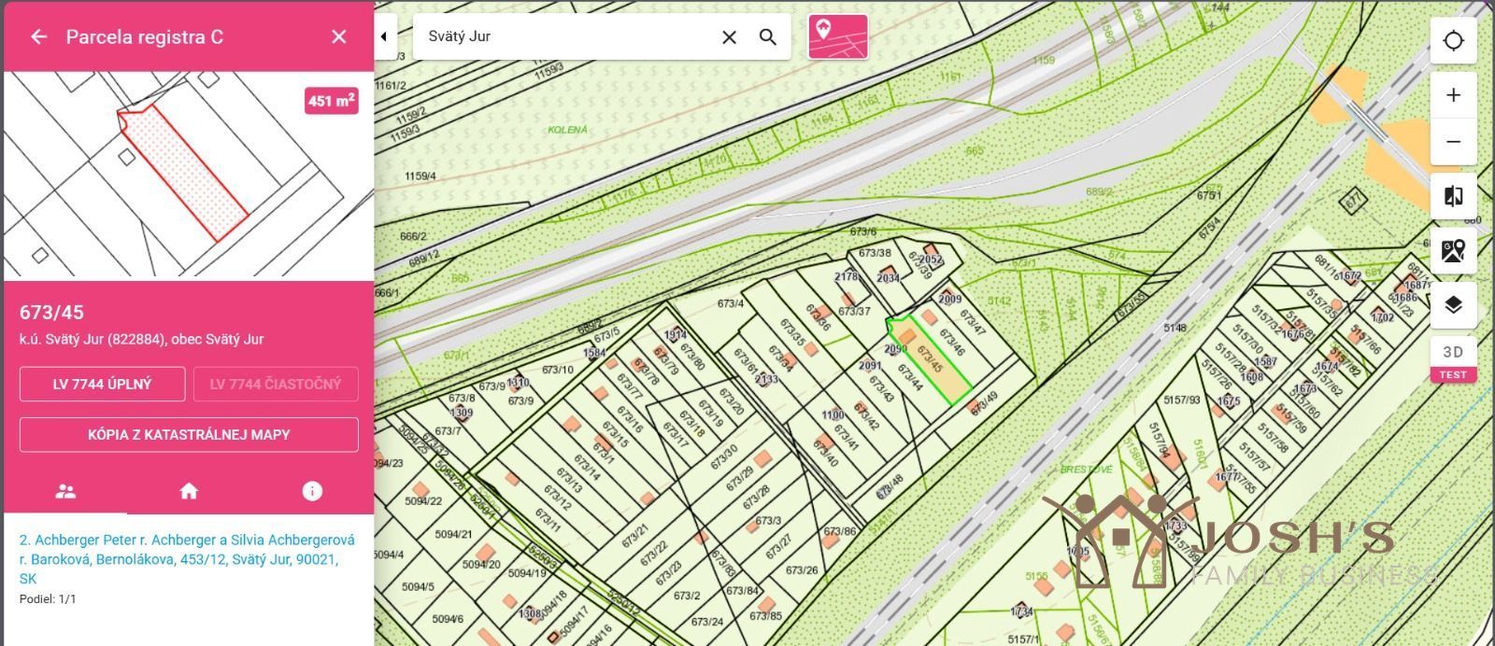Click KÓPIA Z KATASTRÁLNEJ MAPY button
The width and height of the screenshot is (1495, 646).
tap(189, 435)
